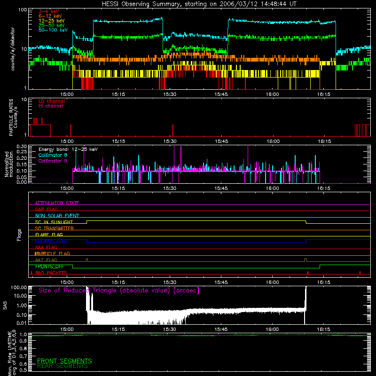Click "16:15" tick under the Flags plot

[324, 282]
